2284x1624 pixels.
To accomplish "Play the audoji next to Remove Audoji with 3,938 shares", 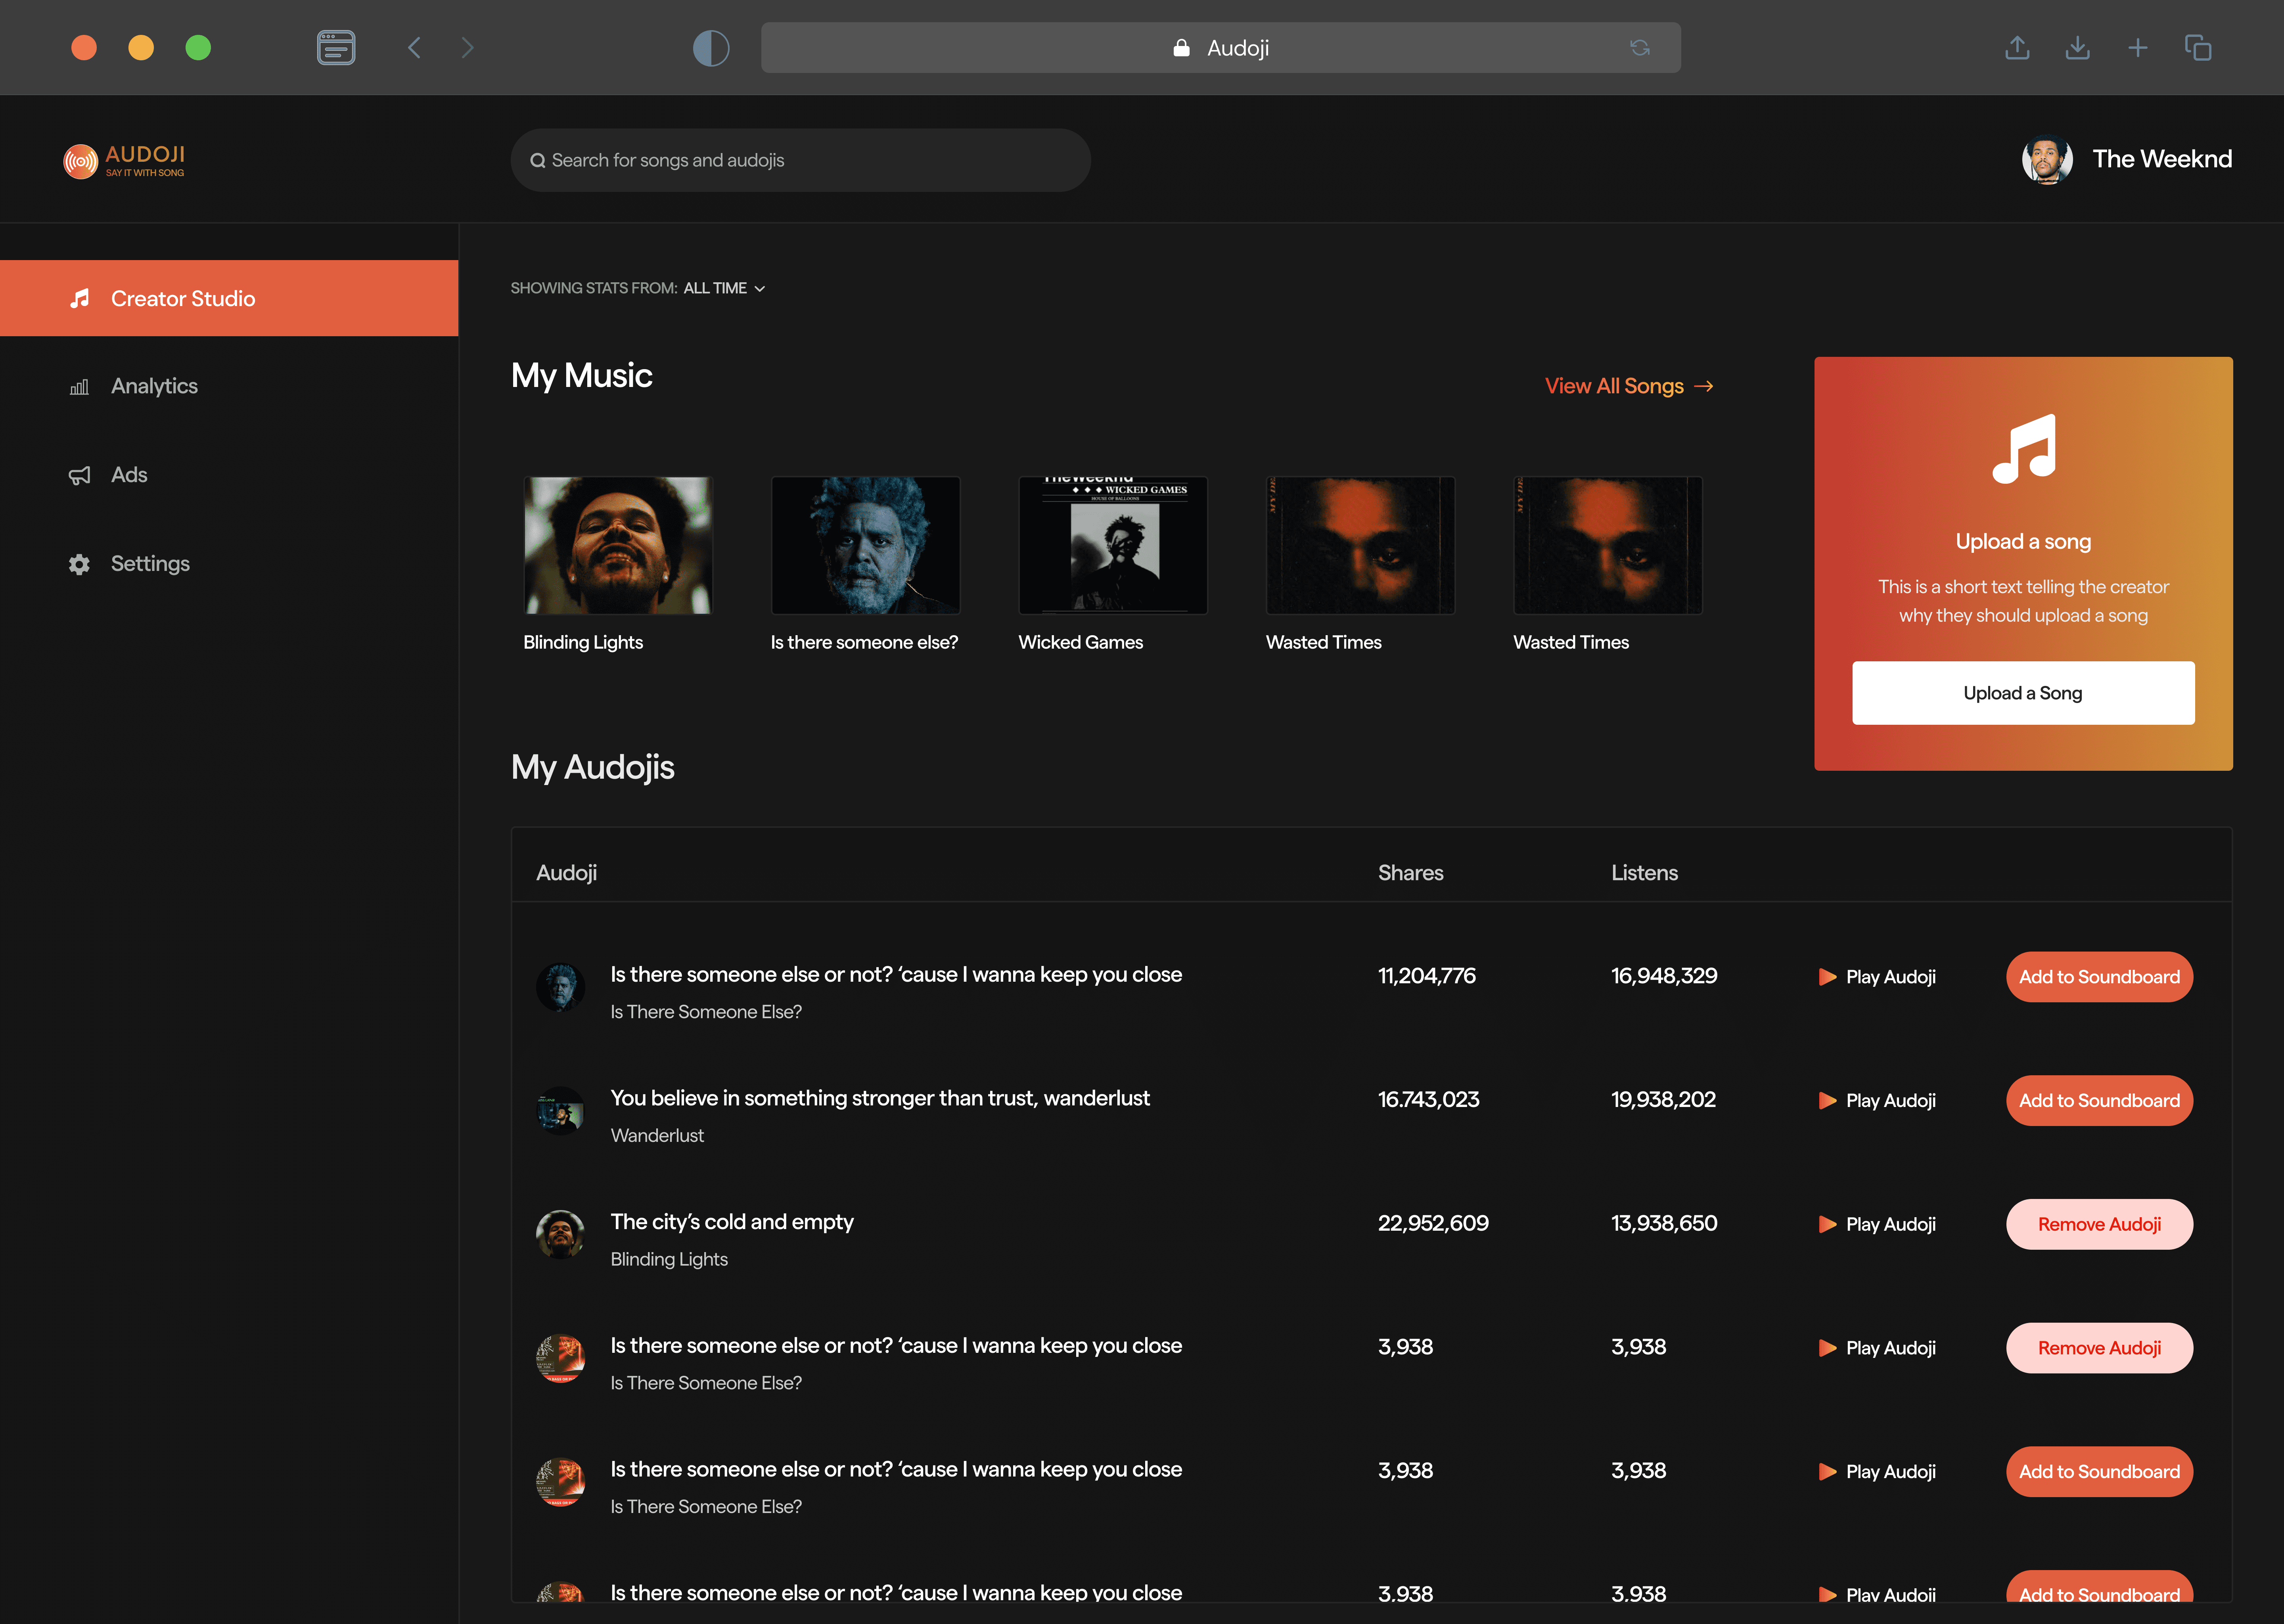I will pyautogui.click(x=1877, y=1348).
